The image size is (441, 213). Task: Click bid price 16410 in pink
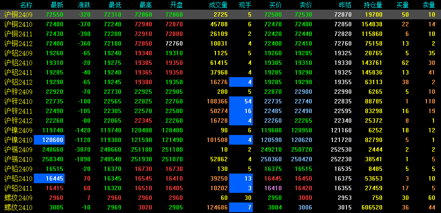coord(273,188)
